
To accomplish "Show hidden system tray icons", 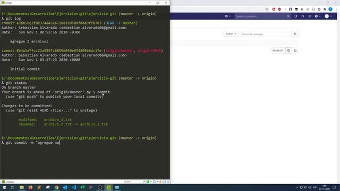I will click(x=296, y=187).
